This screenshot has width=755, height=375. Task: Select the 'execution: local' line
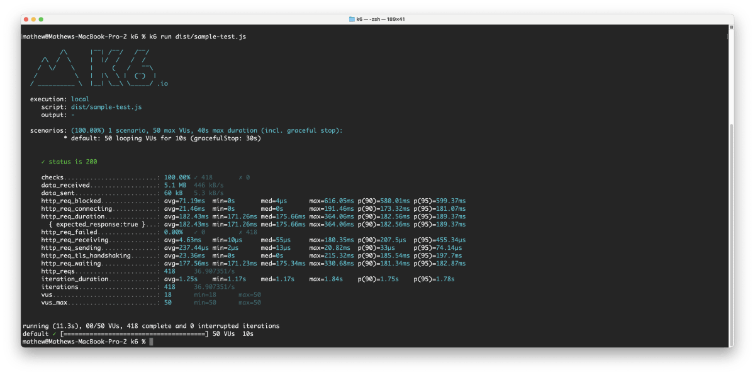coord(60,99)
